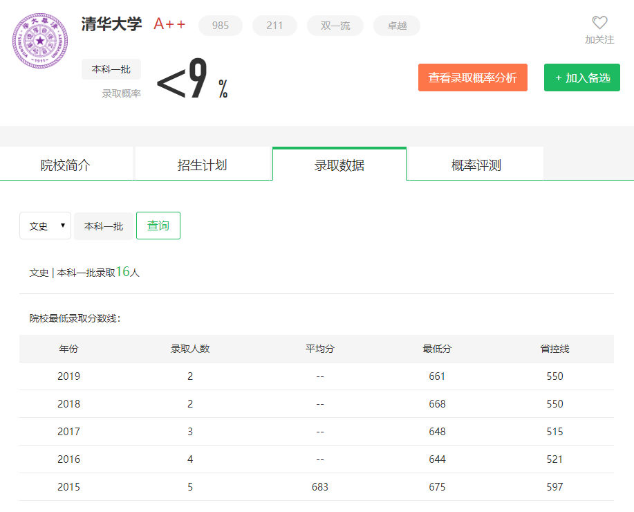This screenshot has height=512, width=634.
Task: Select the 2015 year cell
Action: (68, 486)
